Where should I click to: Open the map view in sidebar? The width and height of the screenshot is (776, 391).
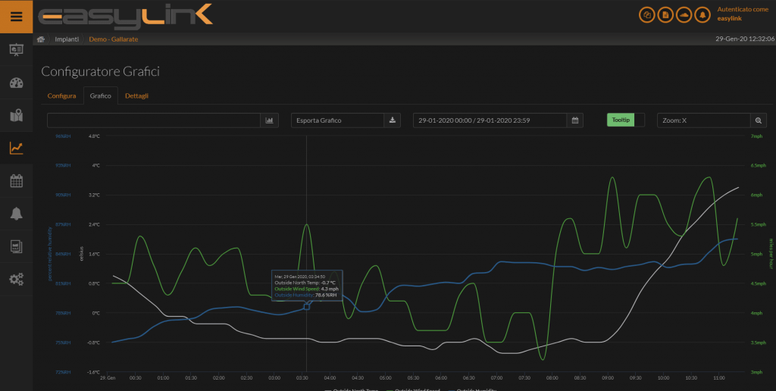coord(16,115)
